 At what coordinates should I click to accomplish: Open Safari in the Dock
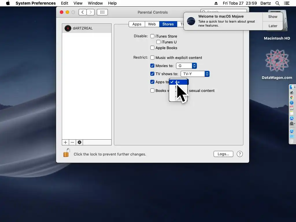pyautogui.click(x=292, y=103)
